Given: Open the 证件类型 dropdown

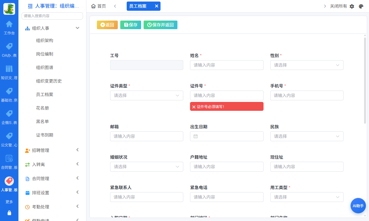Looking at the screenshot, I should point(147,95).
